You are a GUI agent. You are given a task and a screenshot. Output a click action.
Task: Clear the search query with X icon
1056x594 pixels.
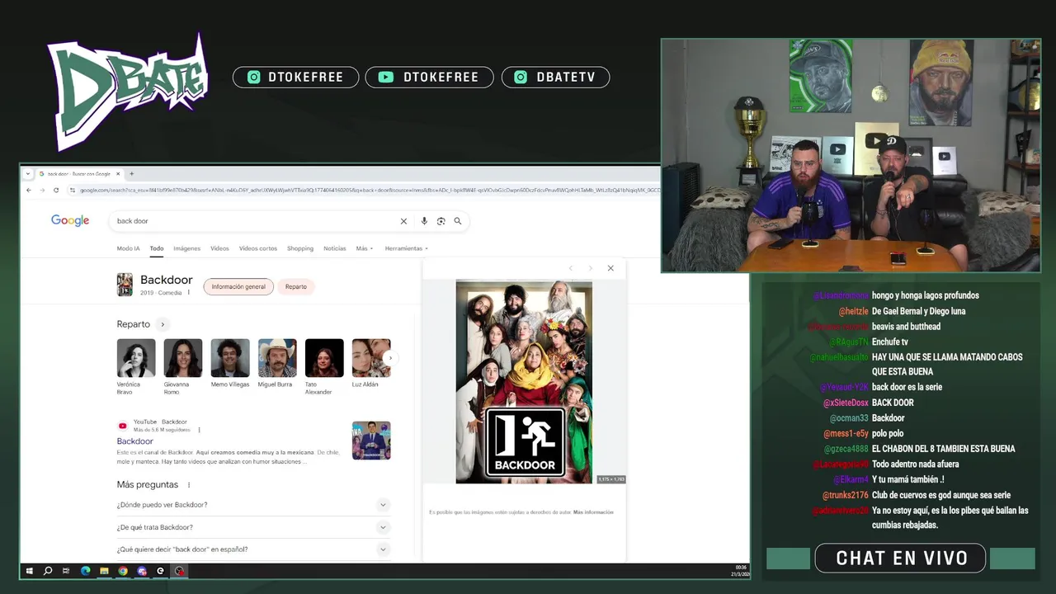click(403, 221)
